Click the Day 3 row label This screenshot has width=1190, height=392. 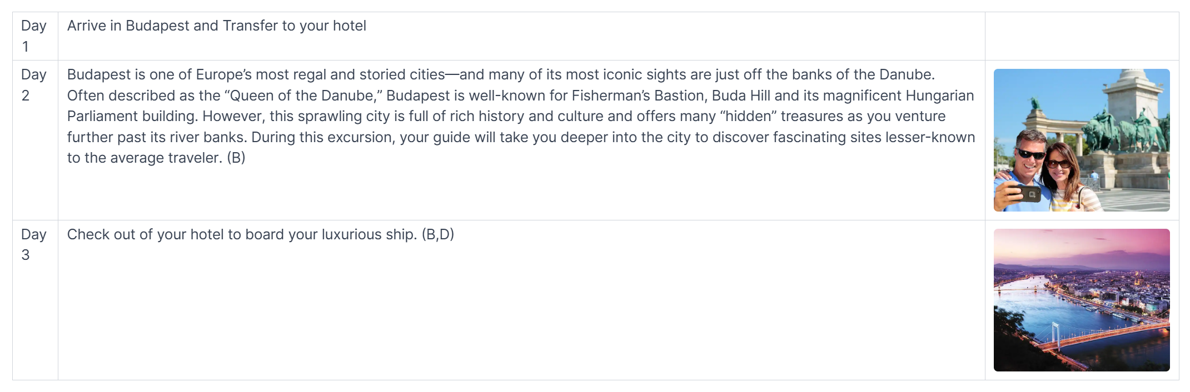[x=33, y=244]
